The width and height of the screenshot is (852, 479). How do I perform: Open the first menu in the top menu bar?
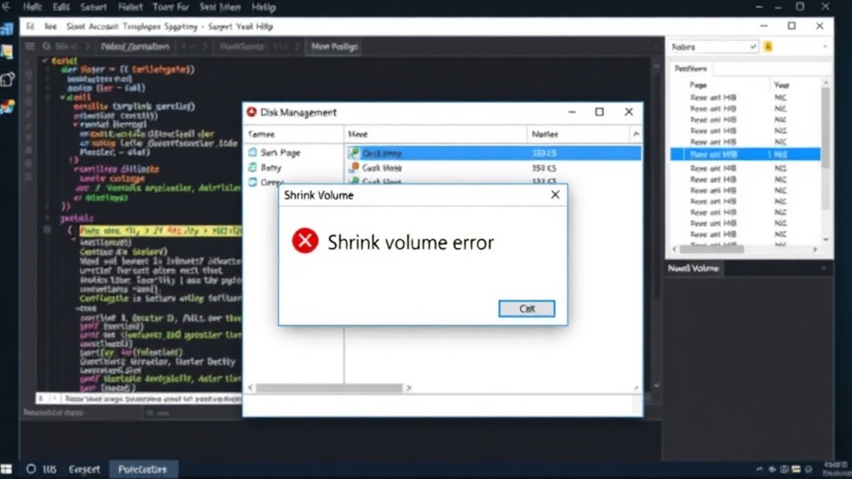(x=32, y=7)
